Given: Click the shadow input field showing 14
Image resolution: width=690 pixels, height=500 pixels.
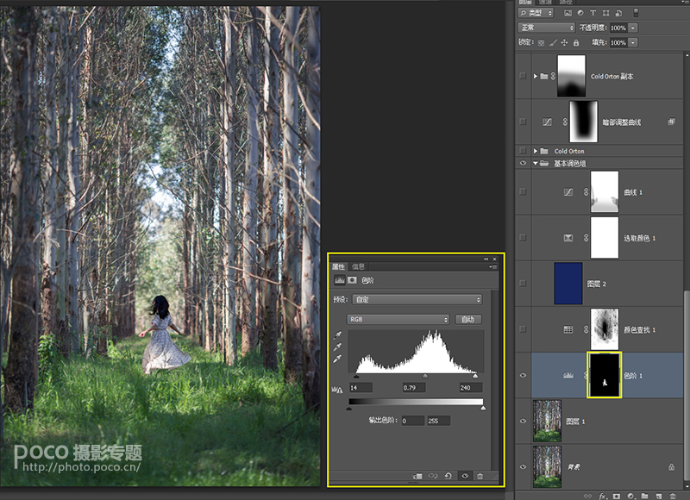Looking at the screenshot, I should [x=361, y=387].
